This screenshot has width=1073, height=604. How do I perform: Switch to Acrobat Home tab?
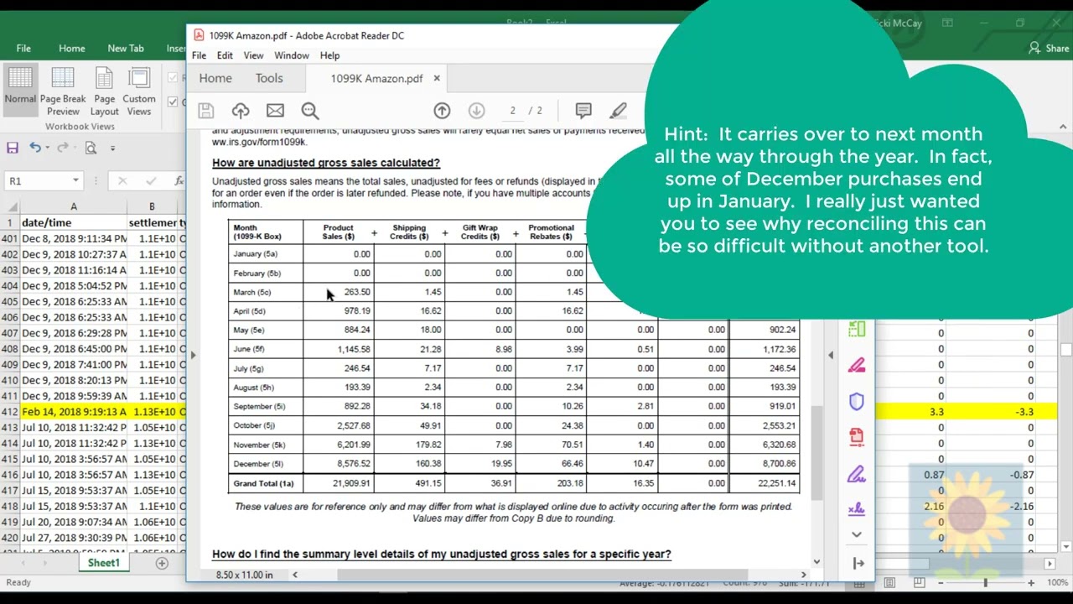[x=215, y=78]
